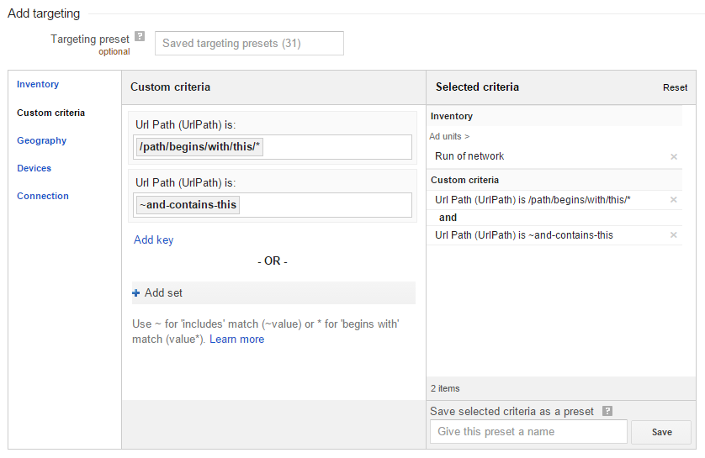Viewport: 705px width, 458px height.
Task: Remove the /path/begins/with/this/* criterion
Action: point(673,200)
